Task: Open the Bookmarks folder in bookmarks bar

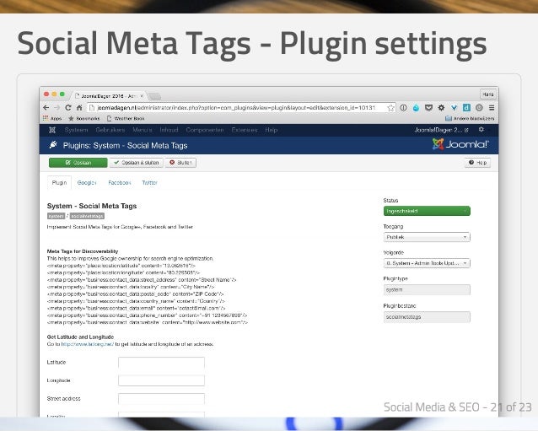Action: [84, 118]
